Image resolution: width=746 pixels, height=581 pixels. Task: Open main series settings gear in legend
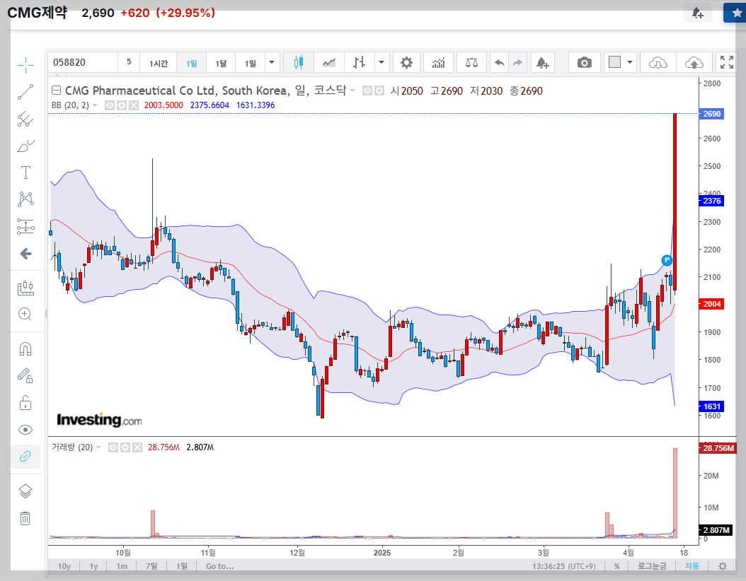coord(379,90)
